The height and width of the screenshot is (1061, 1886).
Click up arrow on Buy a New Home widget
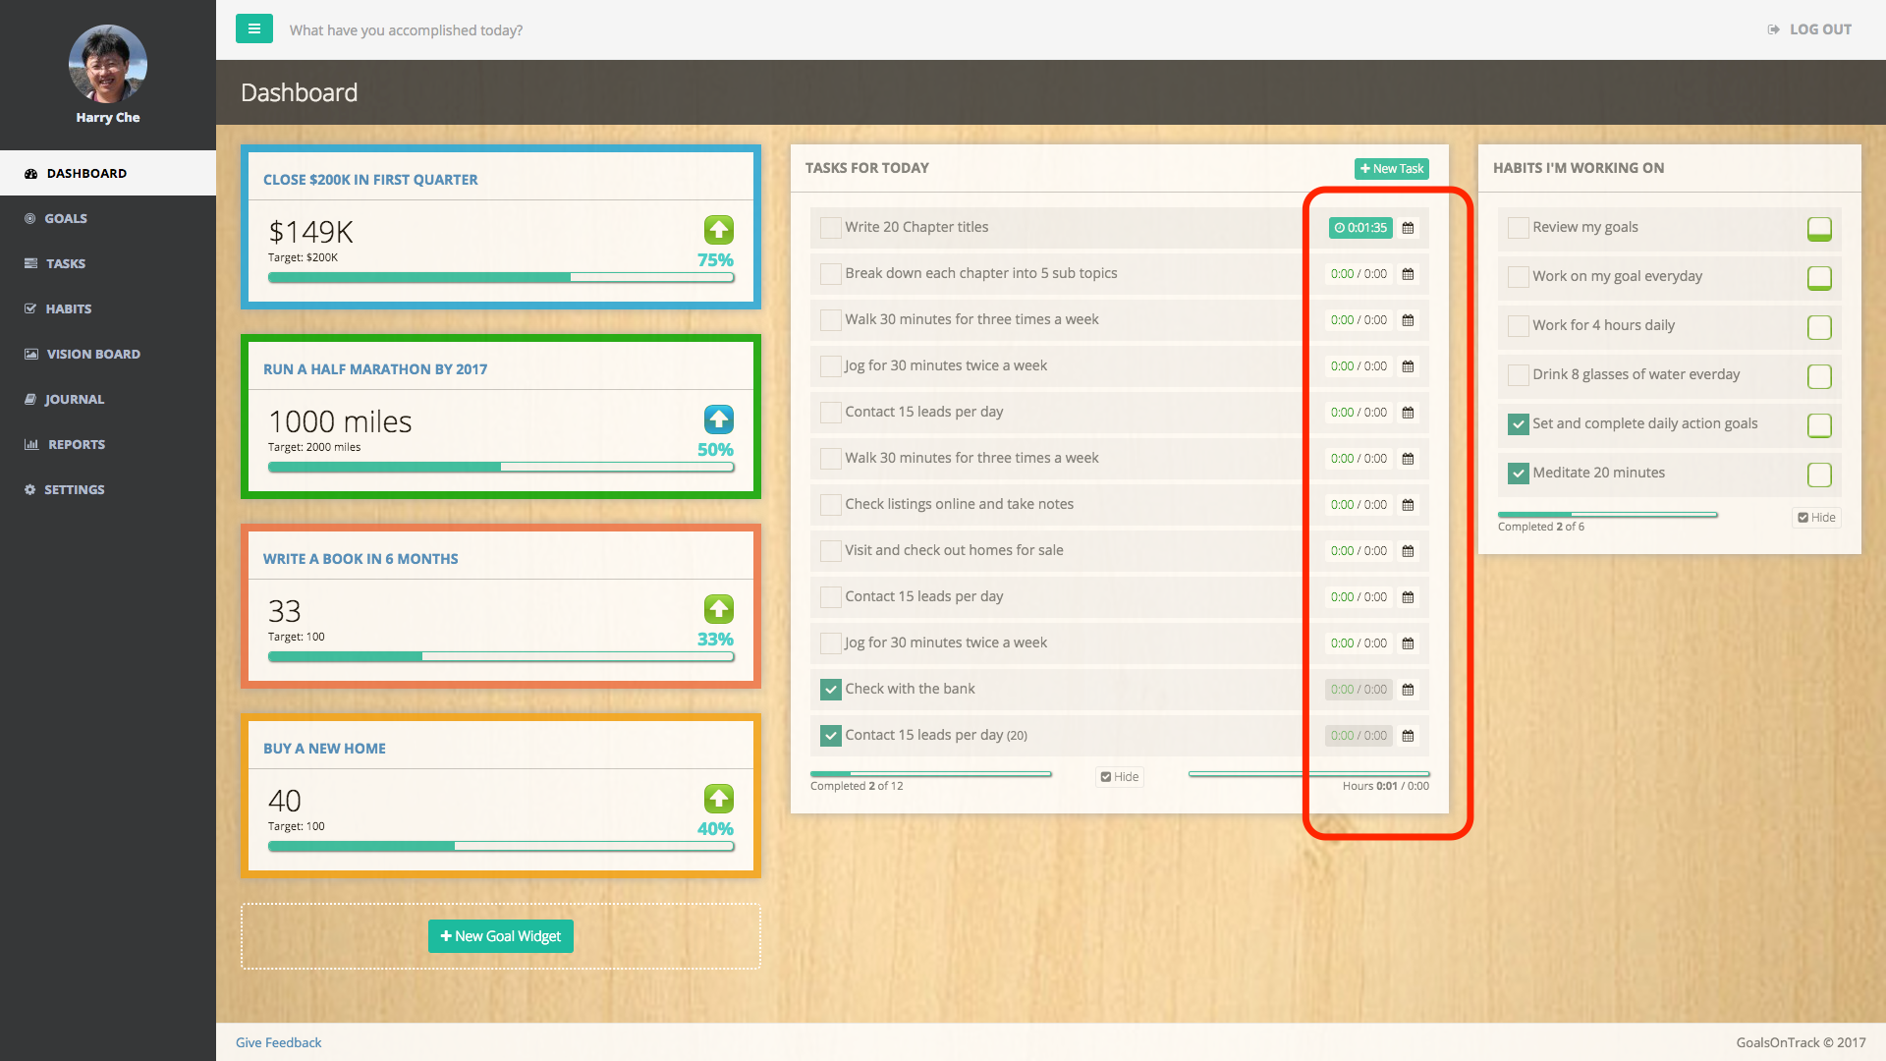[x=718, y=799]
